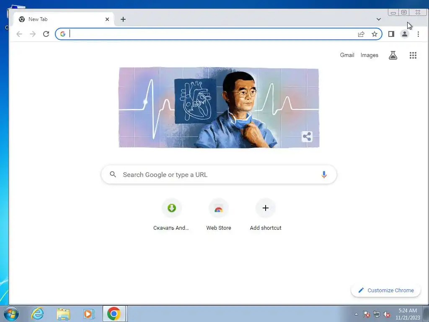429x322 pixels.
Task: Share the Google Doodle
Action: point(307,136)
